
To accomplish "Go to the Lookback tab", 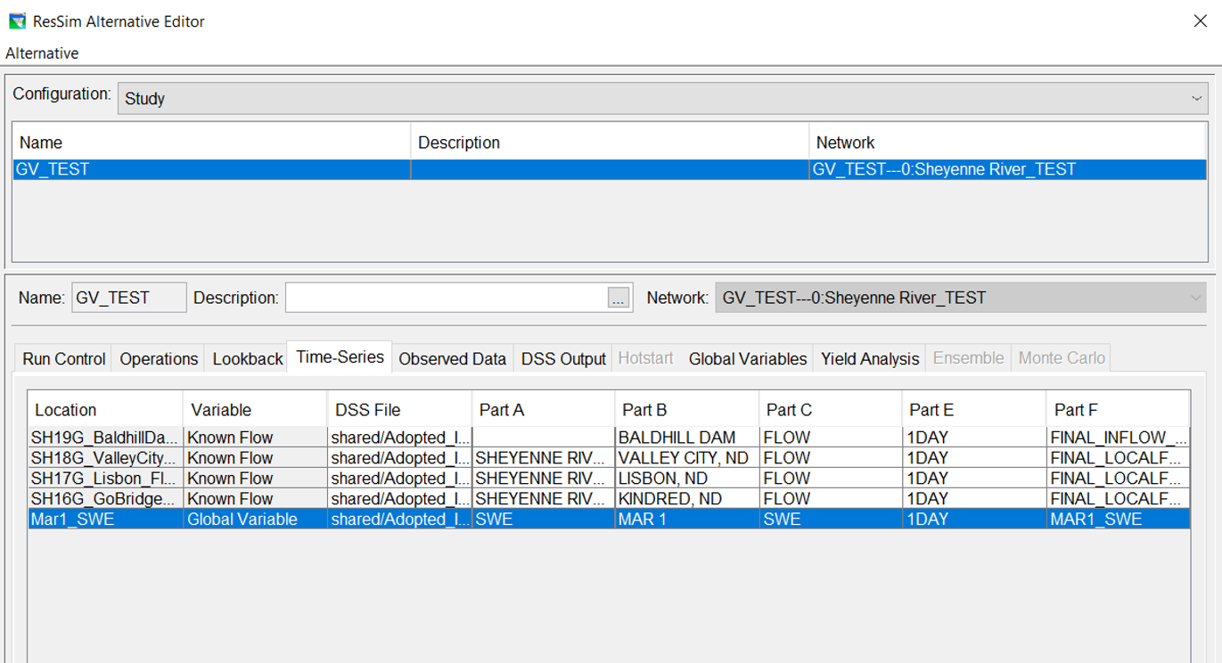I will pos(247,359).
